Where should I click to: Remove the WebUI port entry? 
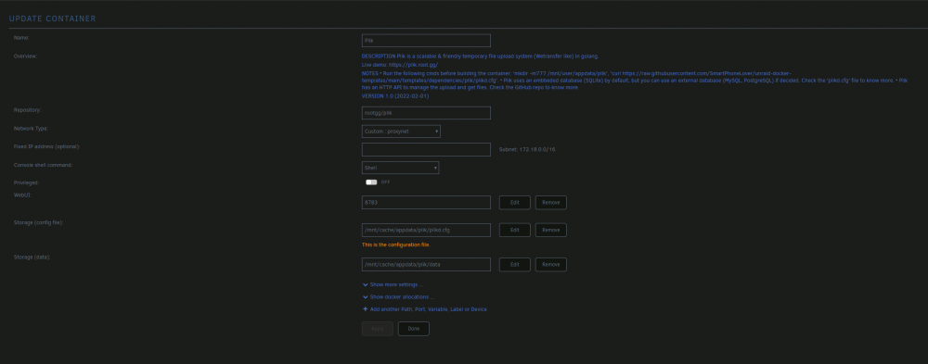[550, 203]
